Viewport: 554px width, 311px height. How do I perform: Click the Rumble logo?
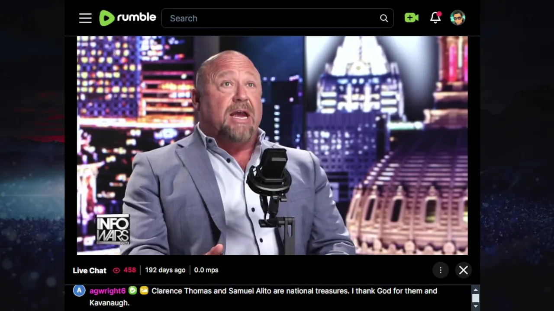point(128,18)
